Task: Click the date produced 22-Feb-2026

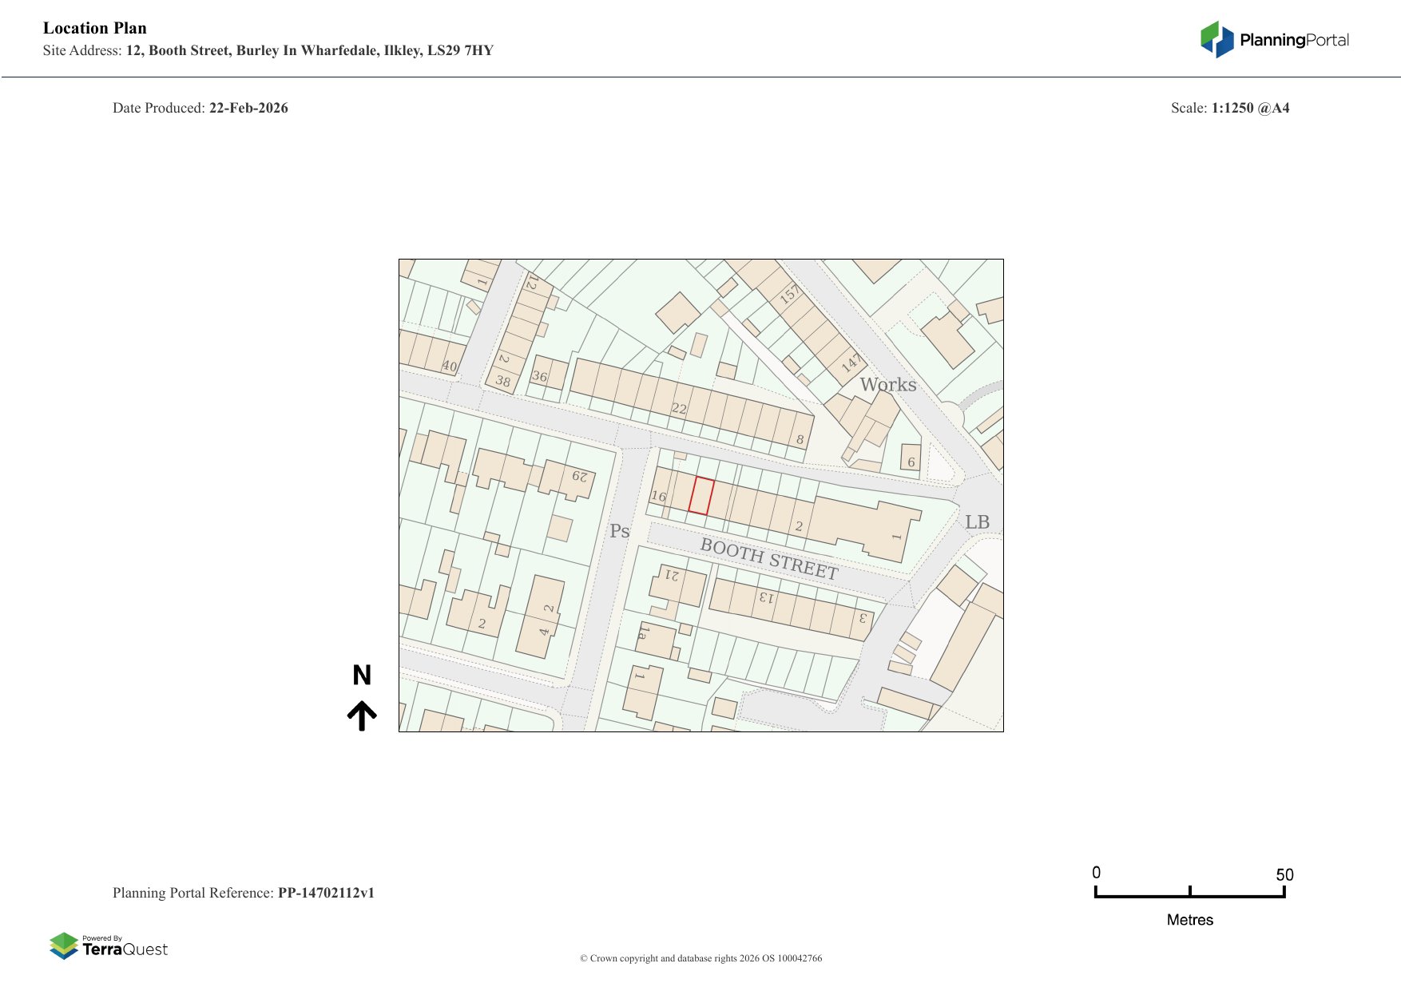Action: [248, 108]
